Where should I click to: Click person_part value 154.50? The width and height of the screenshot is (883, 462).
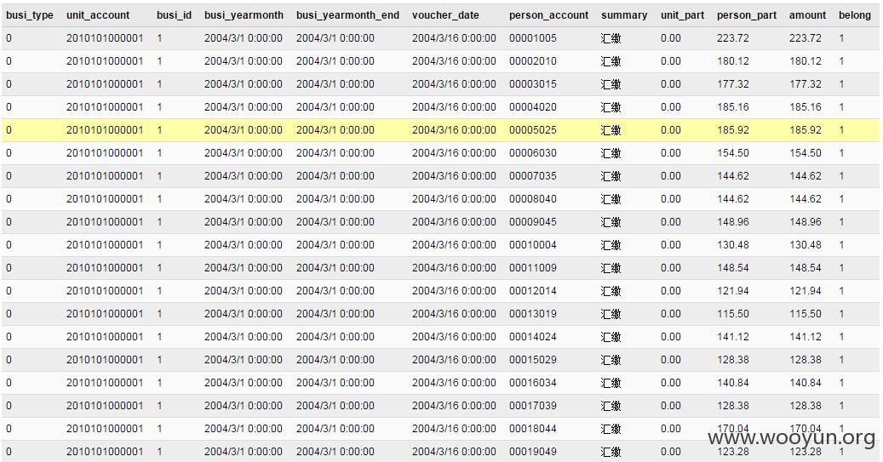click(733, 153)
